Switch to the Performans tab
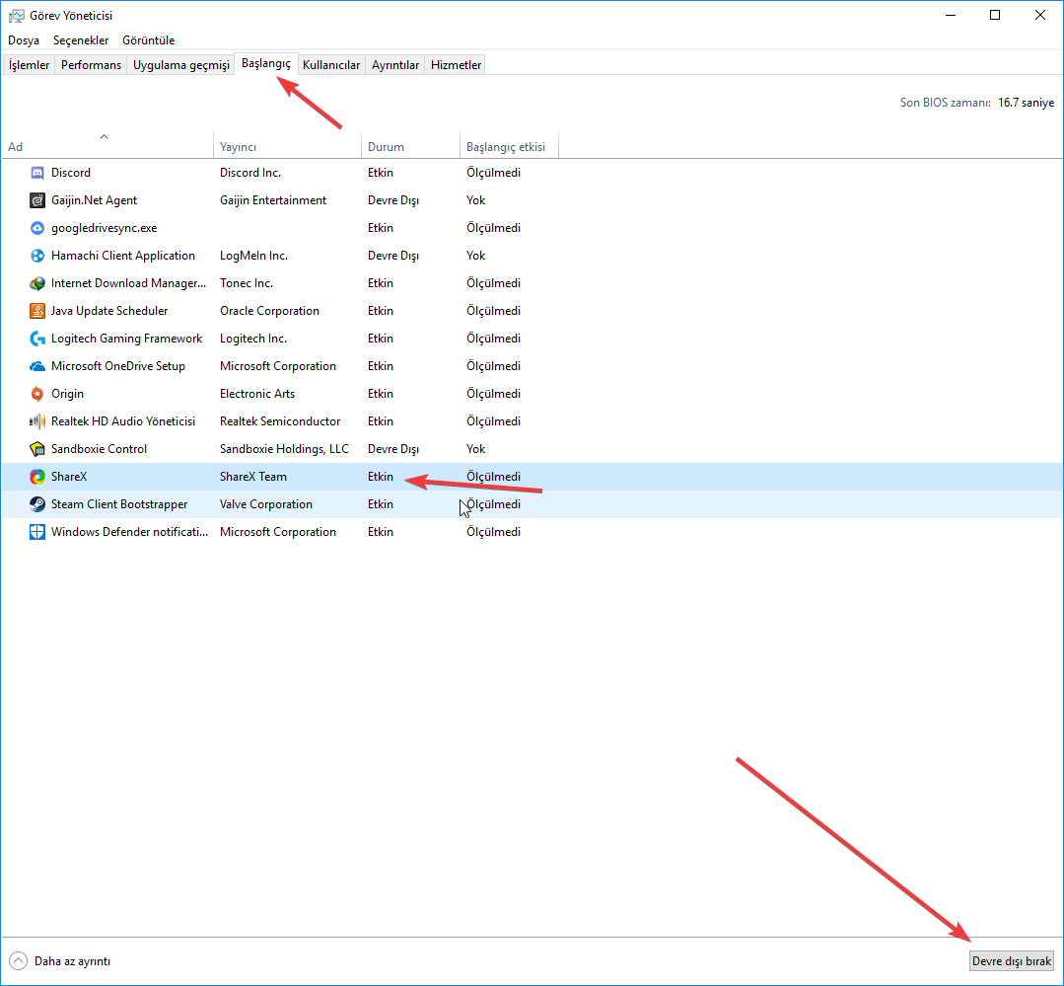The image size is (1064, 986). (x=91, y=64)
